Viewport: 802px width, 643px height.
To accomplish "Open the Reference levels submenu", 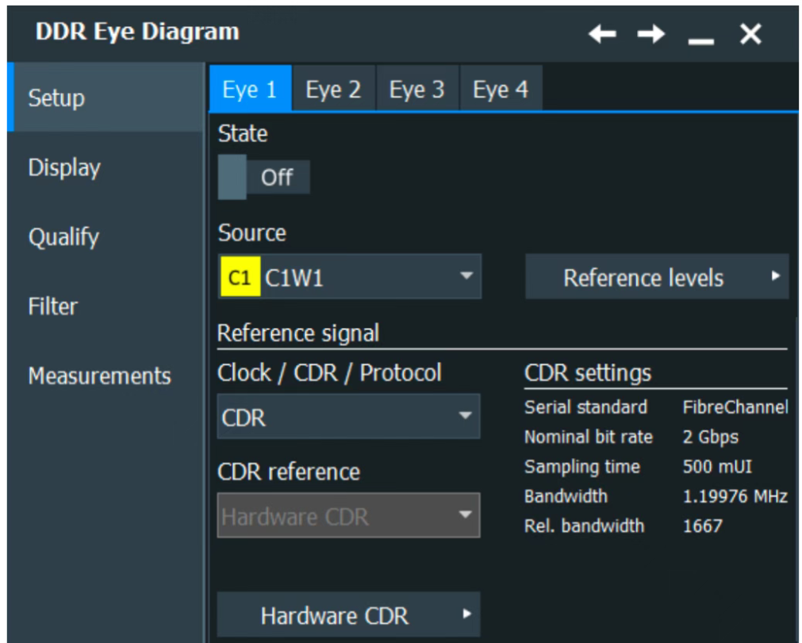I will point(657,277).
